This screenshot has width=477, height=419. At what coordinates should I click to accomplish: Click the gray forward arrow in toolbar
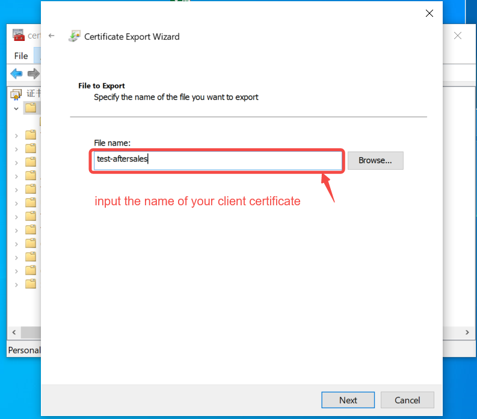coord(34,73)
